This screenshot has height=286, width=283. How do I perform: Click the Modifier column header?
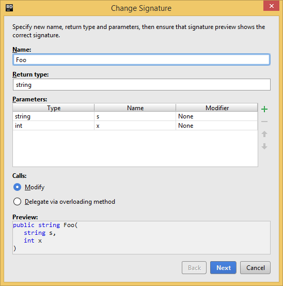217,108
